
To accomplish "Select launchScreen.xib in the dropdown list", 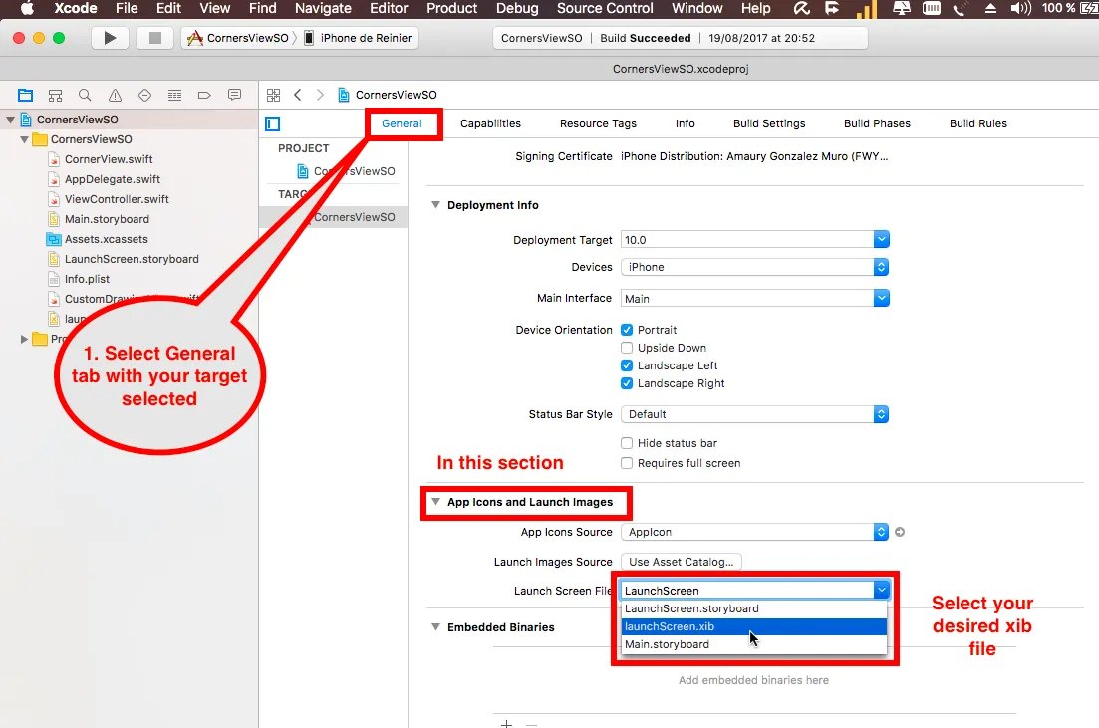I will (754, 626).
